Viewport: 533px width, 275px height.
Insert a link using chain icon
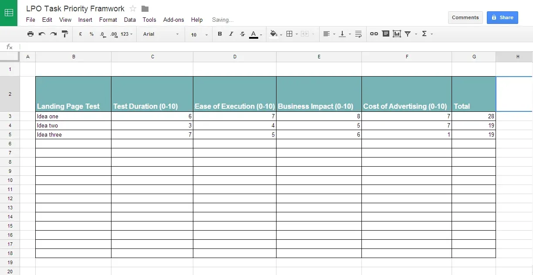(374, 34)
